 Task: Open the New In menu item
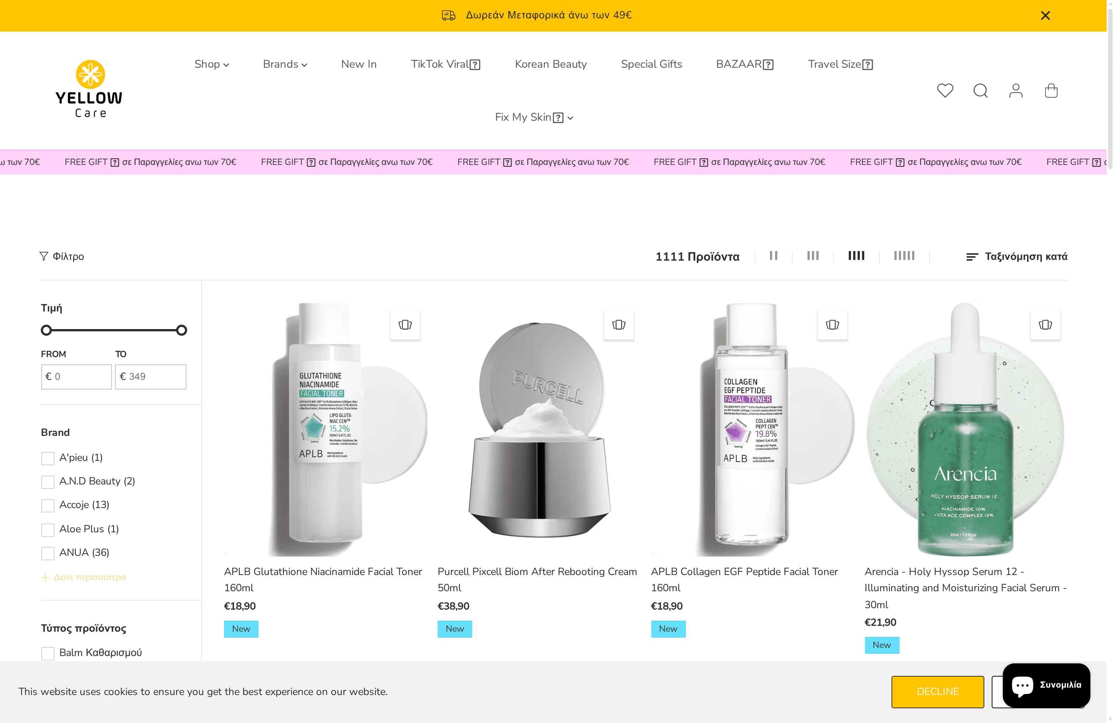[358, 64]
